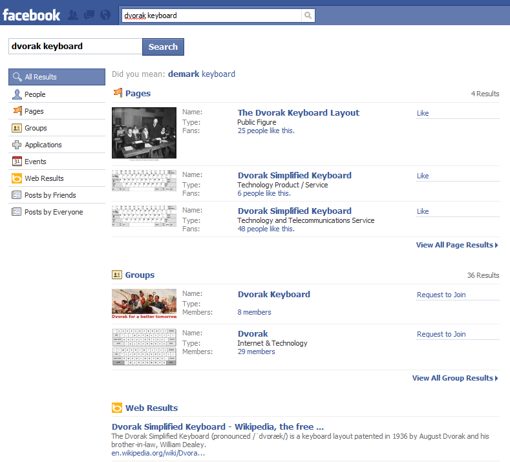The image size is (510, 462).
Task: Open Wikipedia Dvorak Simplified Keyboard result
Action: pos(218,426)
